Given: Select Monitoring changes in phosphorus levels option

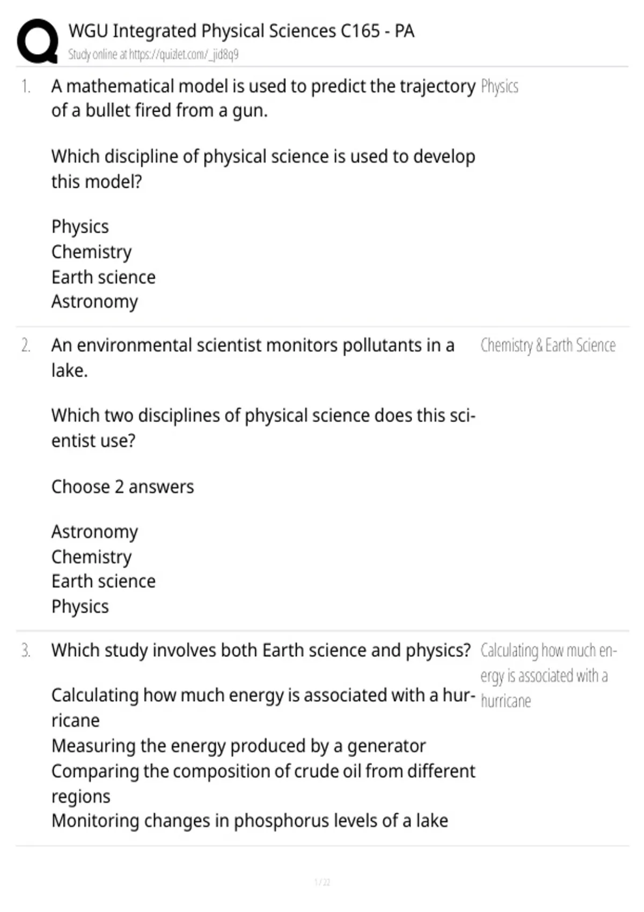Looking at the screenshot, I should (250, 821).
